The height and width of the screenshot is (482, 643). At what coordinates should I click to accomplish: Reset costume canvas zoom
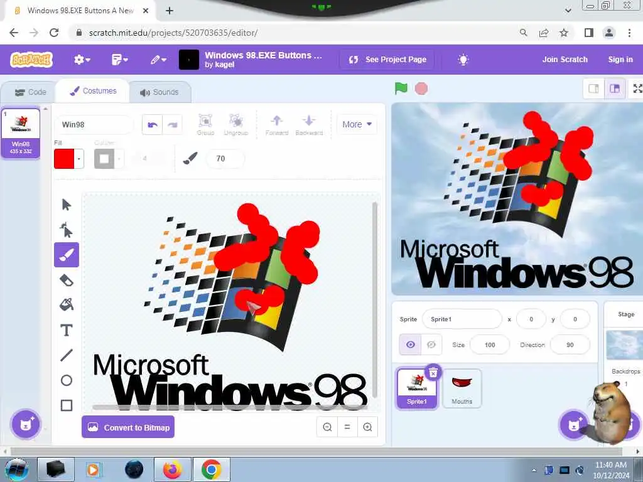coord(347,427)
